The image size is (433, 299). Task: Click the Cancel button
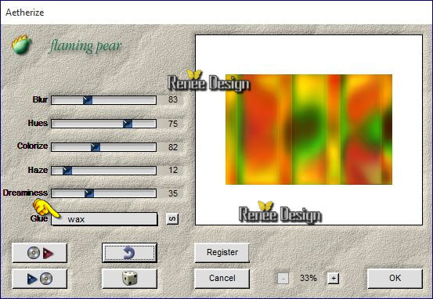click(222, 279)
